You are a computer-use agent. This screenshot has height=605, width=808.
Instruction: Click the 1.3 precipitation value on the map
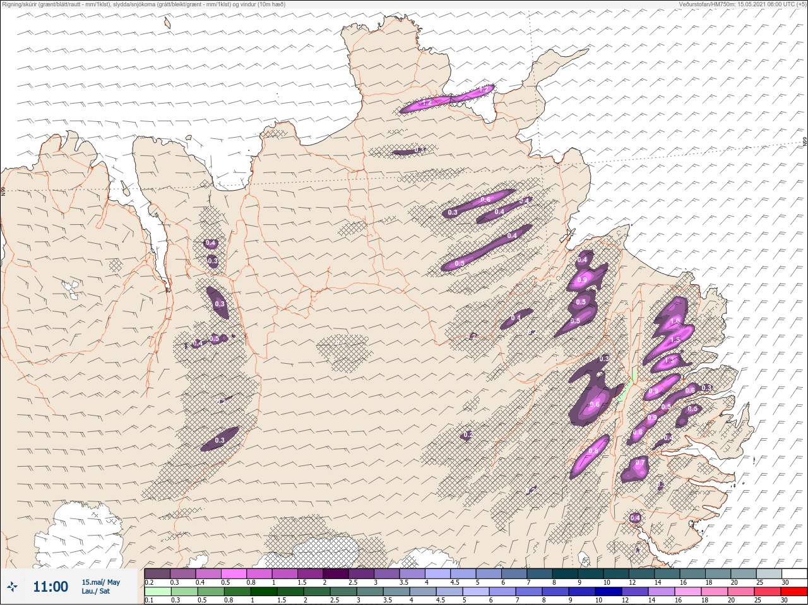point(670,359)
